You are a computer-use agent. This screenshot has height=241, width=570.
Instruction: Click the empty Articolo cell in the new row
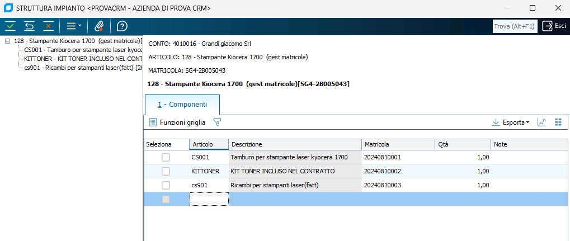tap(209, 199)
